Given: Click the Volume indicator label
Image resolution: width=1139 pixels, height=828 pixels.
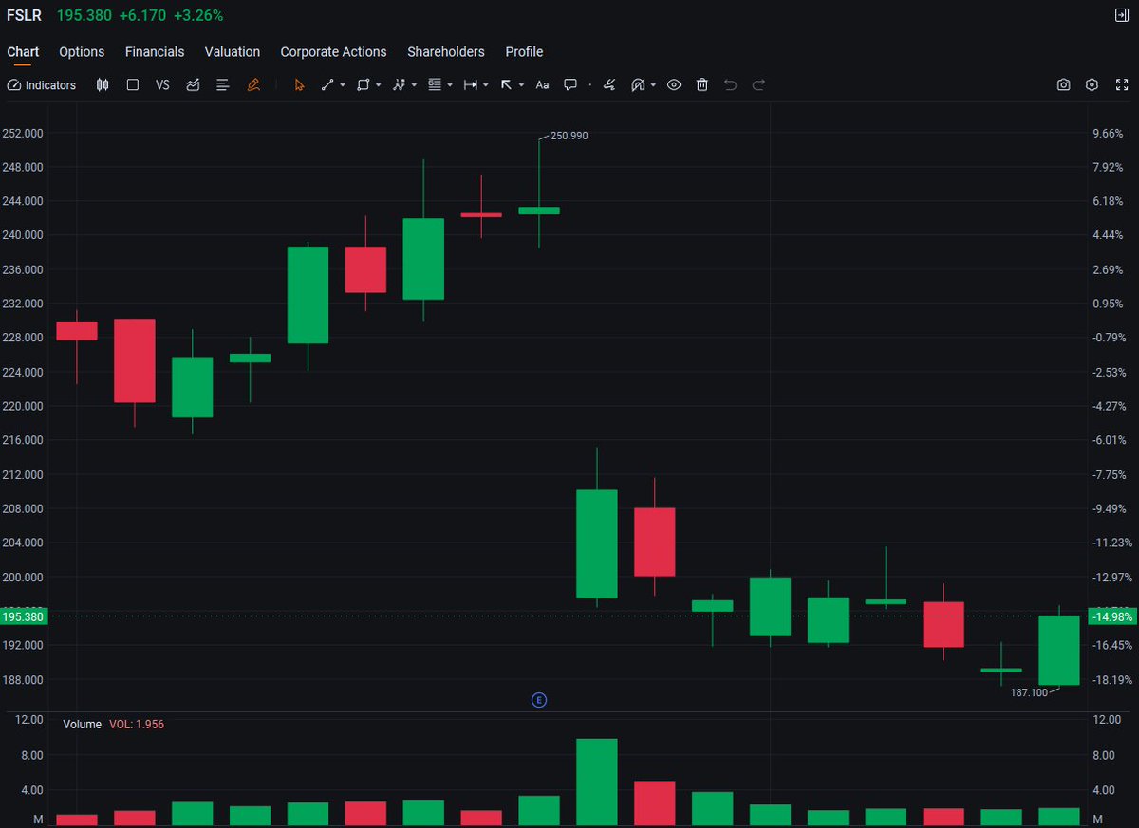Looking at the screenshot, I should (82, 724).
